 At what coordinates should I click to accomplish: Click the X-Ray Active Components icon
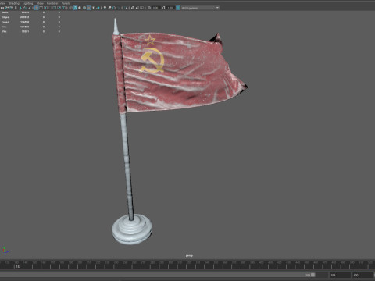(137, 8)
